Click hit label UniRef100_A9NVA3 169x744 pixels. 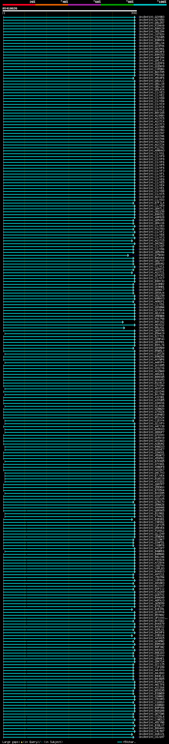[152, 150]
